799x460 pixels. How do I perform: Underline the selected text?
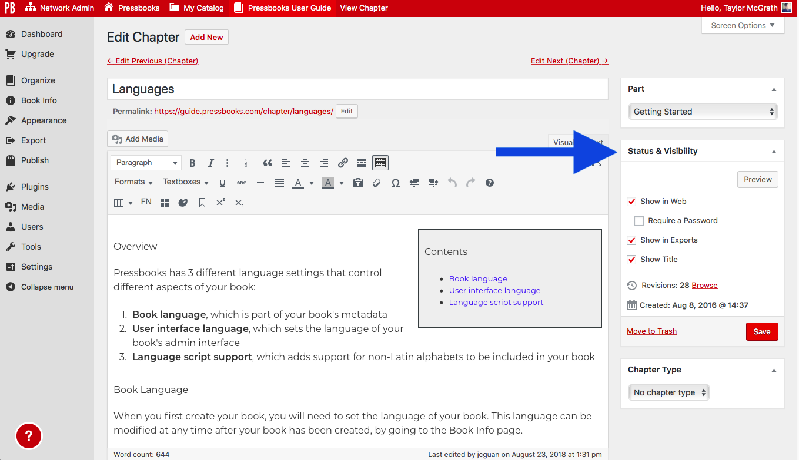point(222,183)
